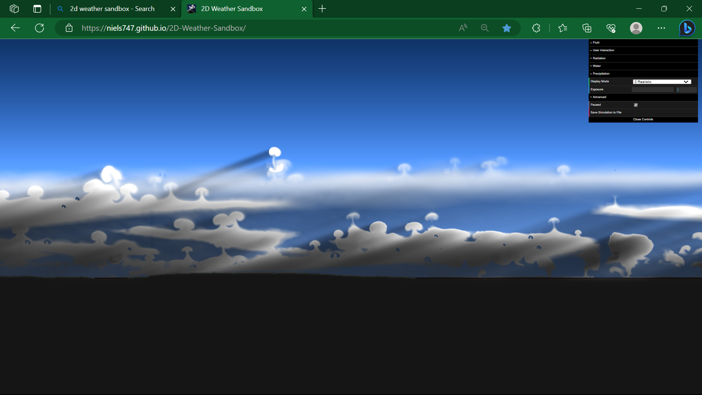The width and height of the screenshot is (702, 395).
Task: Switch to the 2d weather sandbox Search tab
Action: point(112,9)
